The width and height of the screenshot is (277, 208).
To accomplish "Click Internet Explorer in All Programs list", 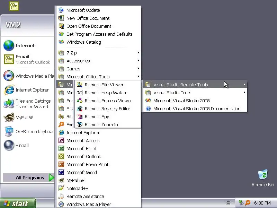I will tap(99, 132).
